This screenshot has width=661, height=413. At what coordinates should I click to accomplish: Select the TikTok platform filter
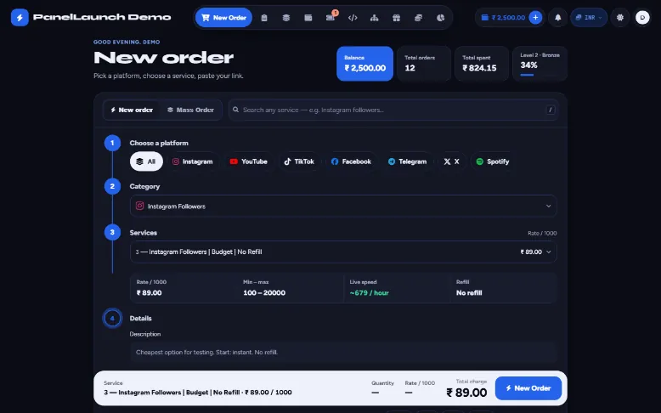(299, 161)
